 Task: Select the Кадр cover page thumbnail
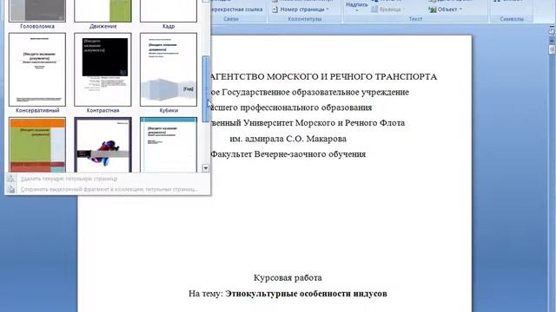(x=169, y=10)
